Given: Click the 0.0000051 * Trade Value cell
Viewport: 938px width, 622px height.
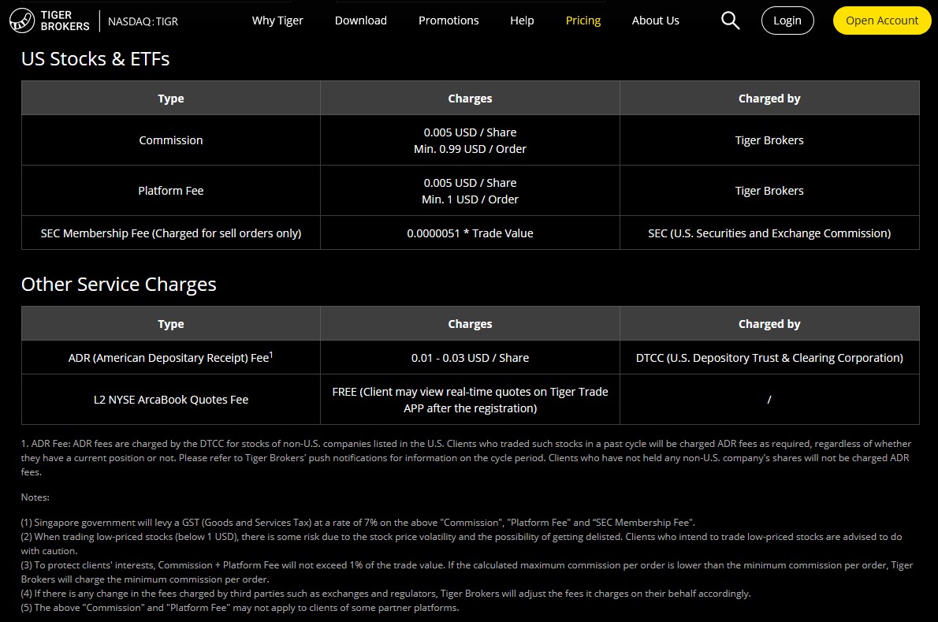Looking at the screenshot, I should [x=471, y=233].
